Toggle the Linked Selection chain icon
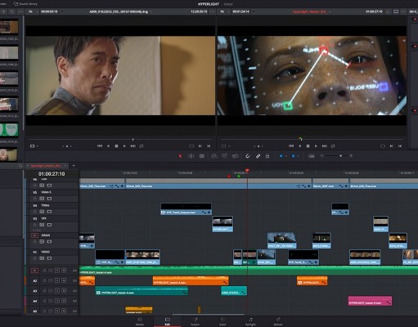Screen dimensions: 418x327 tap(258, 156)
